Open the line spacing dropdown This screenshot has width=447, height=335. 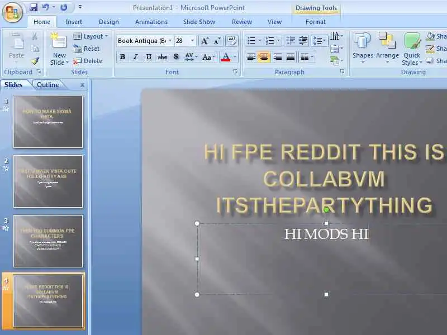pos(319,41)
